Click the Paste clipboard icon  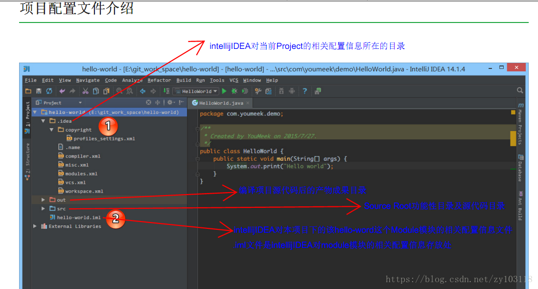pos(106,91)
